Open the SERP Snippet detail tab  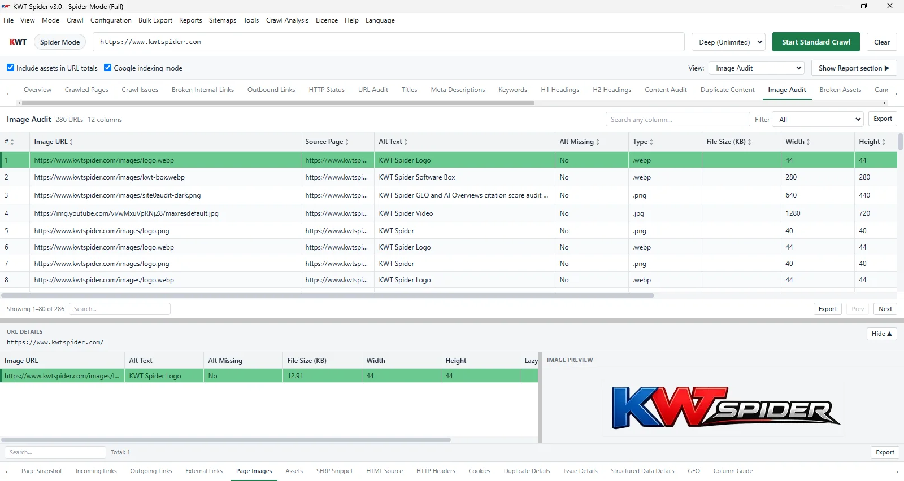pos(334,471)
